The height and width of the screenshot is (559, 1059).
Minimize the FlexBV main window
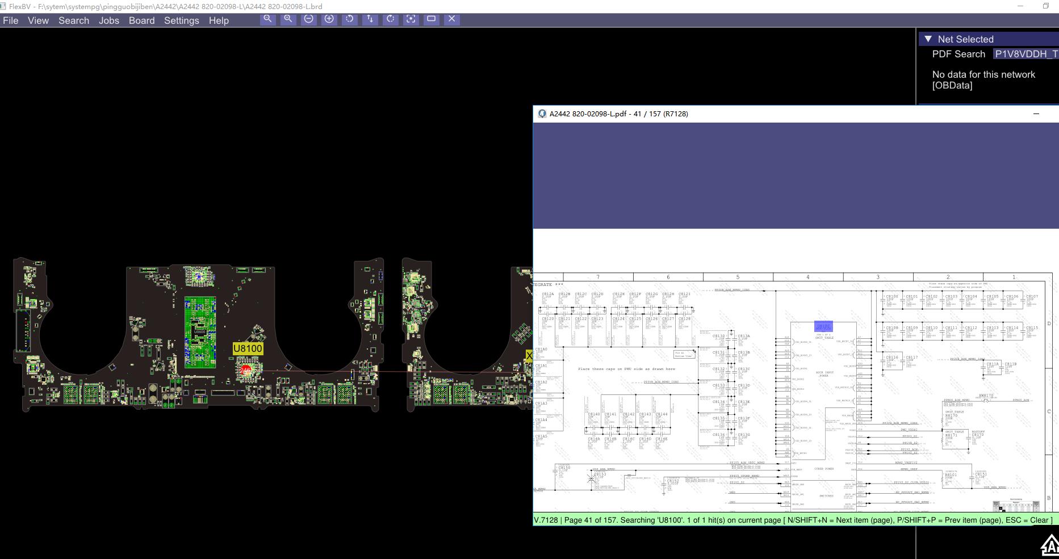coord(1020,6)
